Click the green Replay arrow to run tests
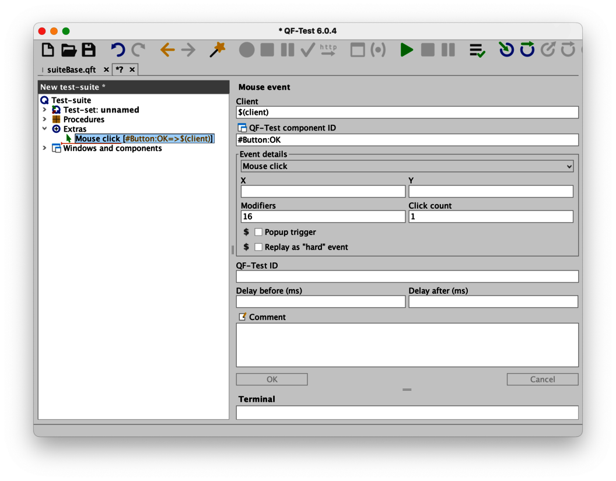This screenshot has height=481, width=616. click(407, 50)
